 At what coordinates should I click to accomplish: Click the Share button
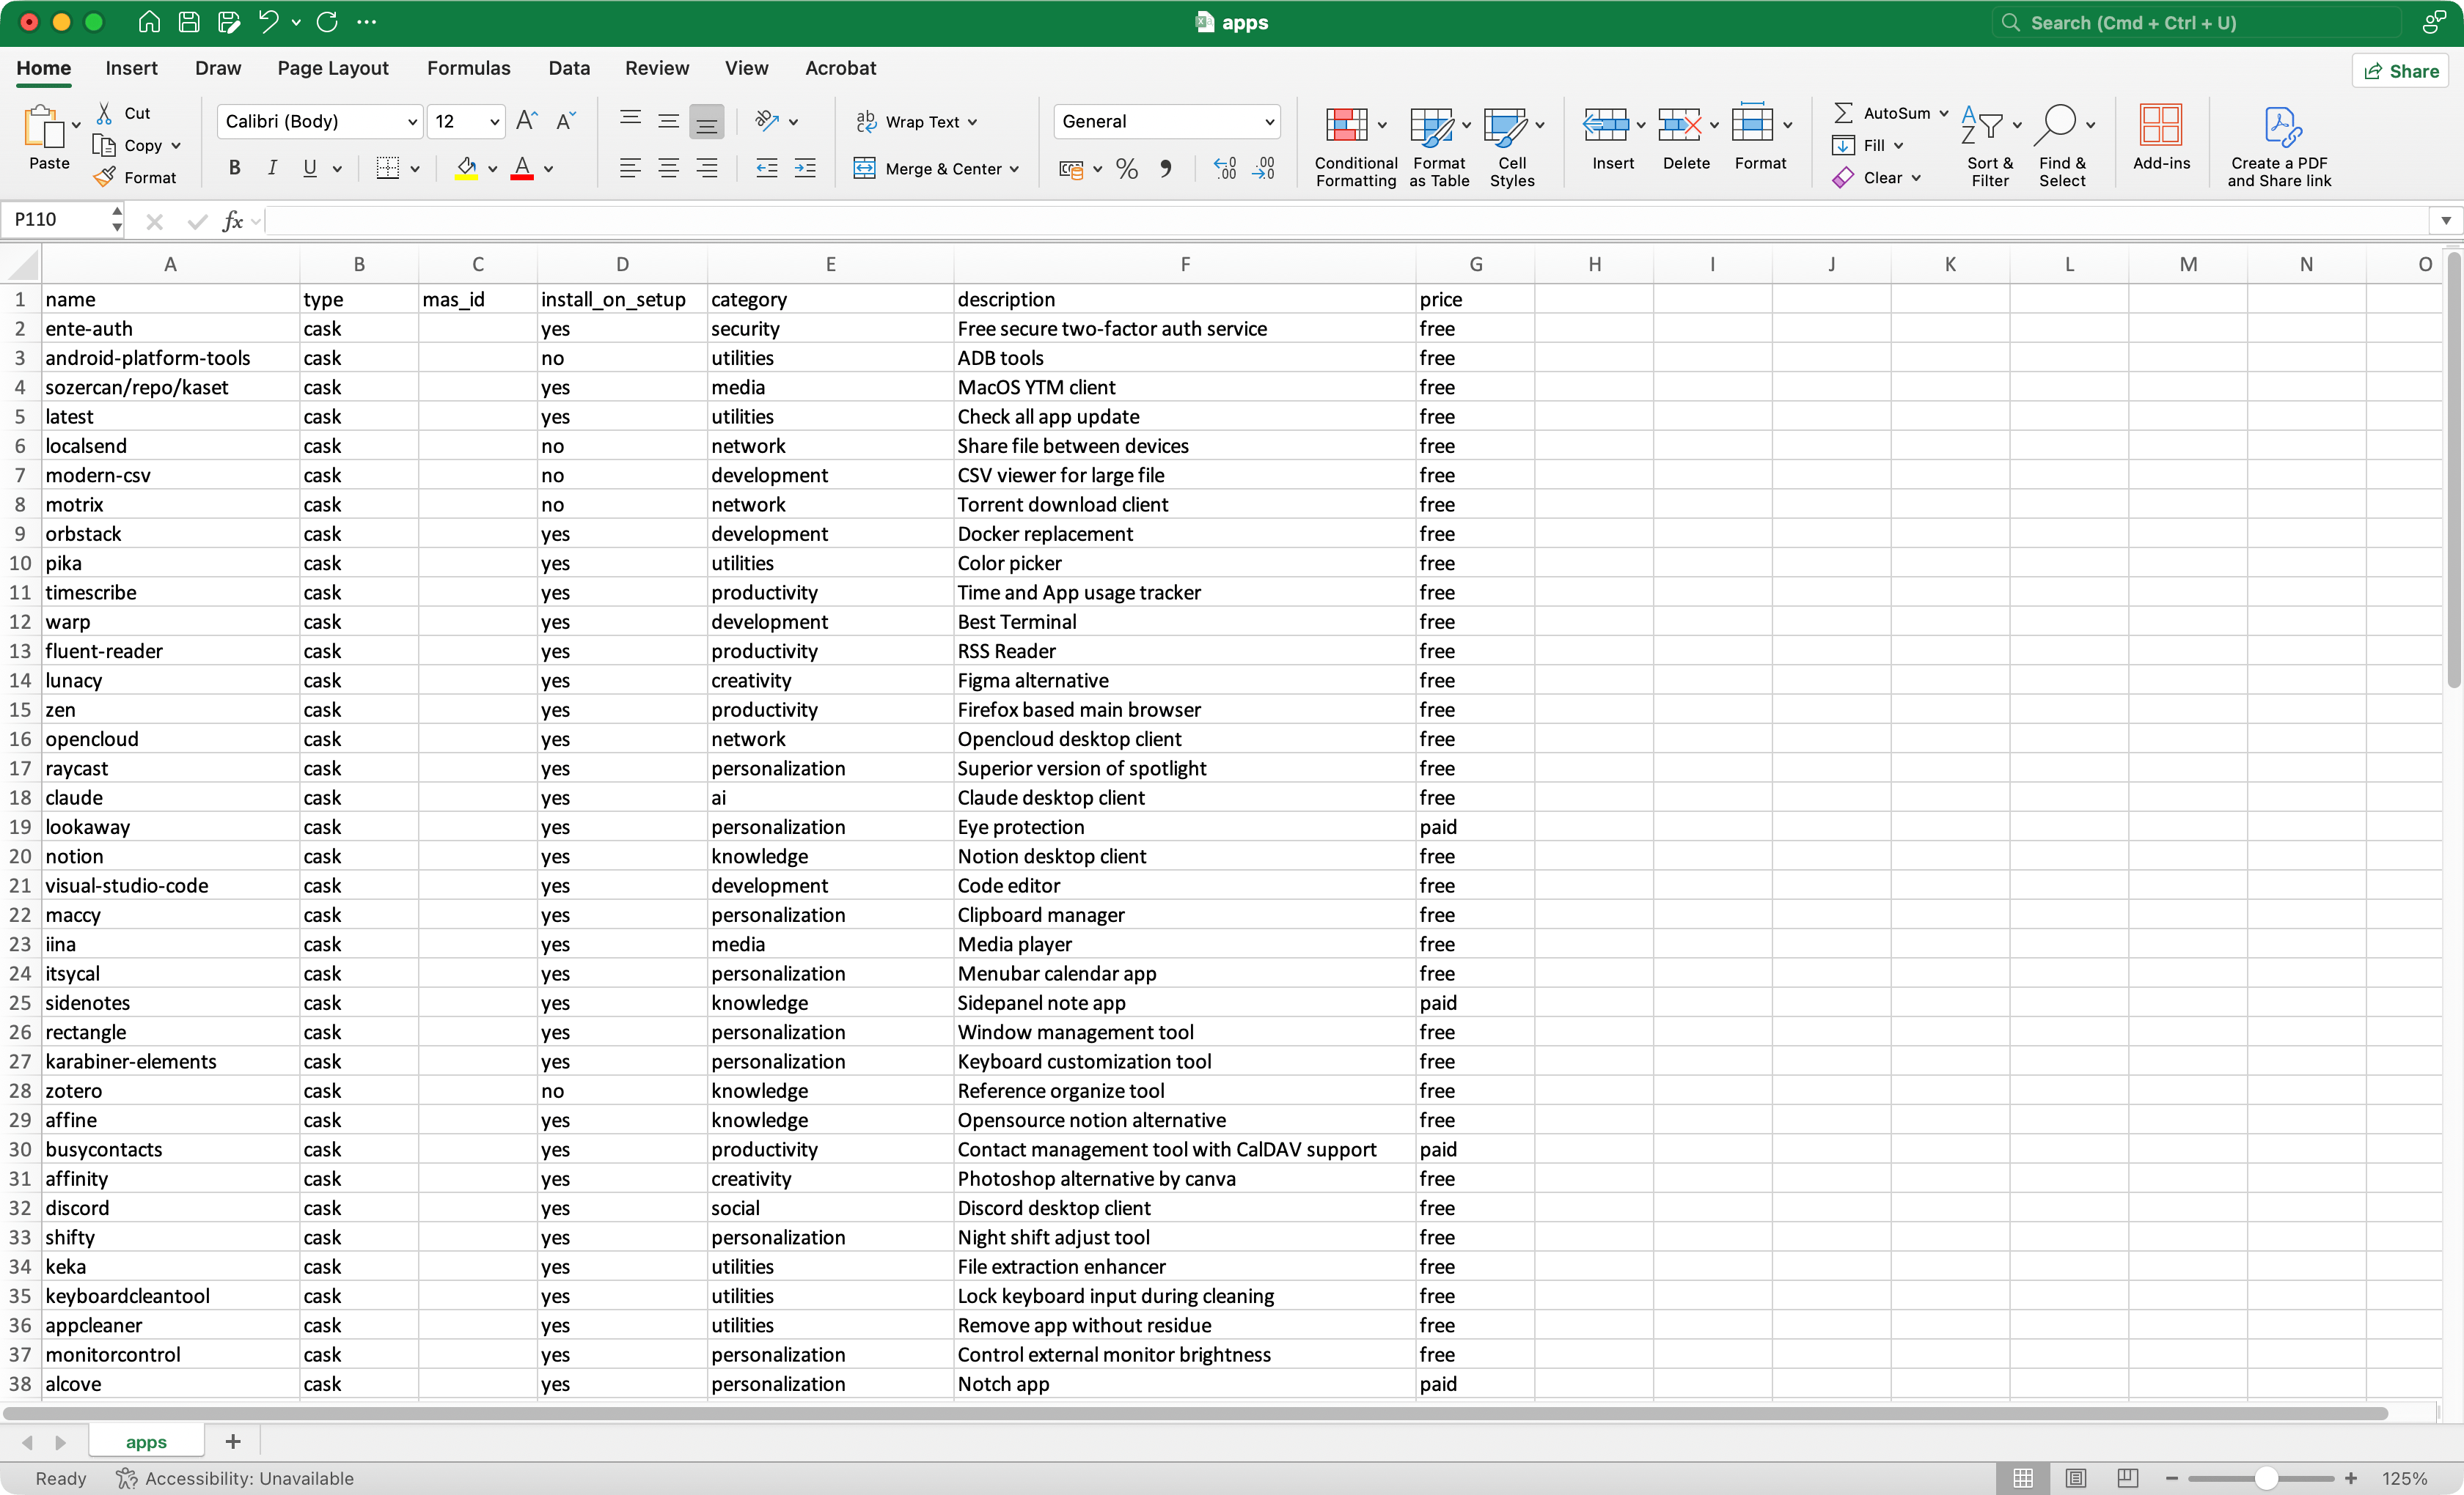pos(2401,71)
